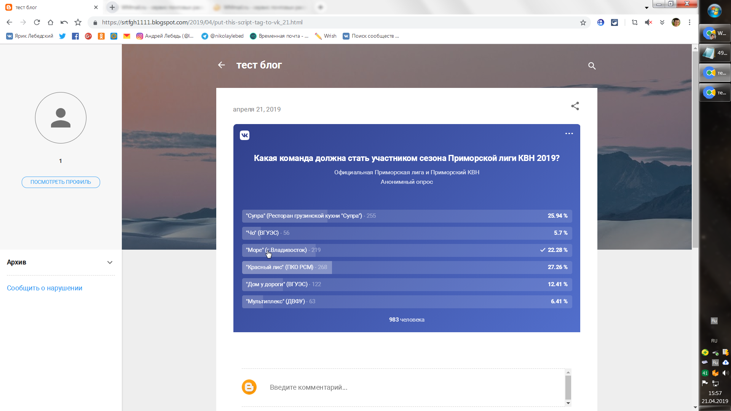Click the crop screenshot extension icon
Image resolution: width=731 pixels, height=411 pixels.
pos(635,22)
